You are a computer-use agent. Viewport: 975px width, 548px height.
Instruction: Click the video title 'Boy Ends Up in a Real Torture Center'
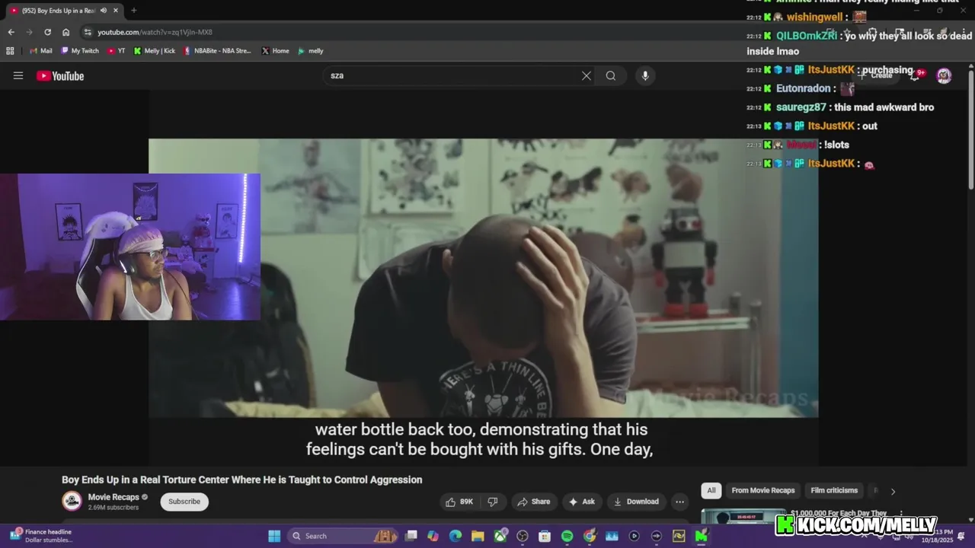pyautogui.click(x=241, y=479)
